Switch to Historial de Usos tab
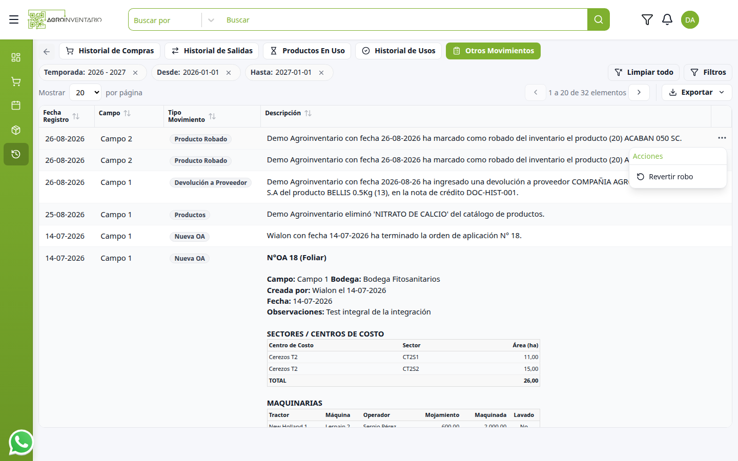Viewport: 738px width, 461px height. 398,51
